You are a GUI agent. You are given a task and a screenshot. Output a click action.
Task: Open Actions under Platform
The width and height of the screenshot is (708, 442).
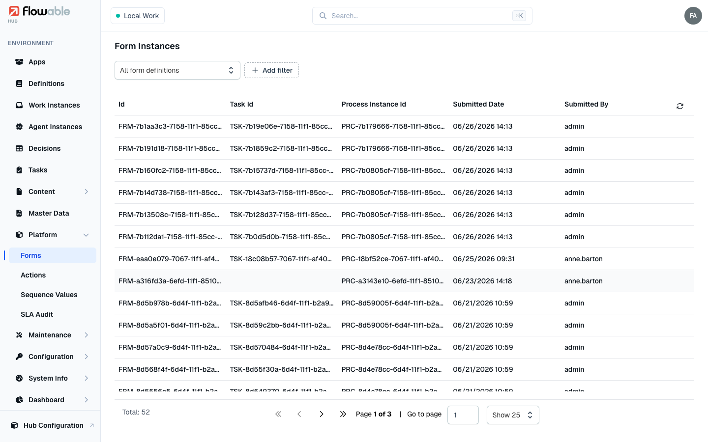[x=53, y=275]
